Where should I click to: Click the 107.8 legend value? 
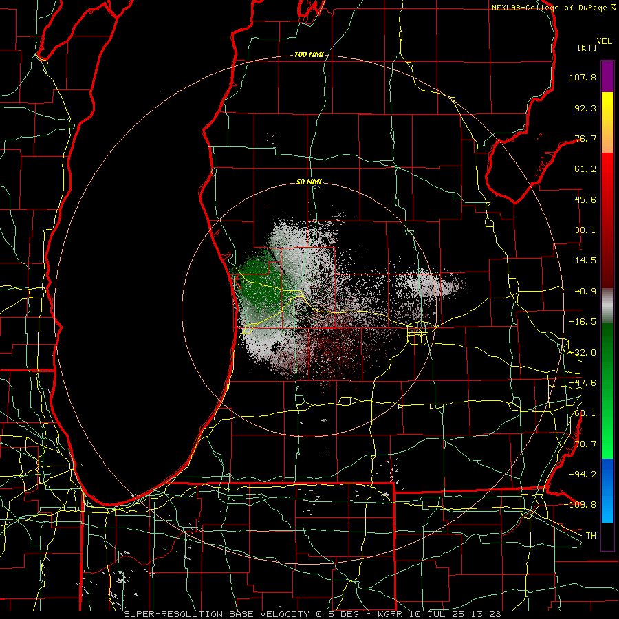pos(583,77)
